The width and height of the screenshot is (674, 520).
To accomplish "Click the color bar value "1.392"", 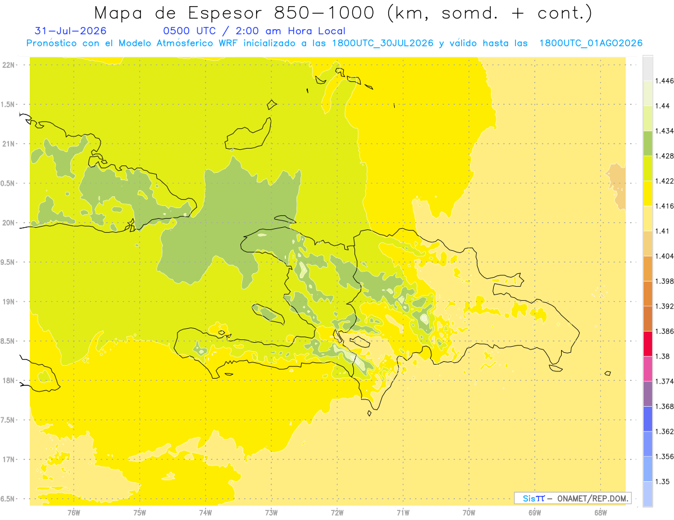I will [x=665, y=306].
